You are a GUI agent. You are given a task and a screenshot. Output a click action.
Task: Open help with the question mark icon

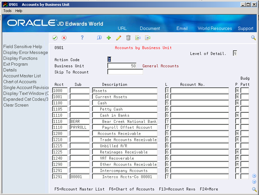click(82, 38)
